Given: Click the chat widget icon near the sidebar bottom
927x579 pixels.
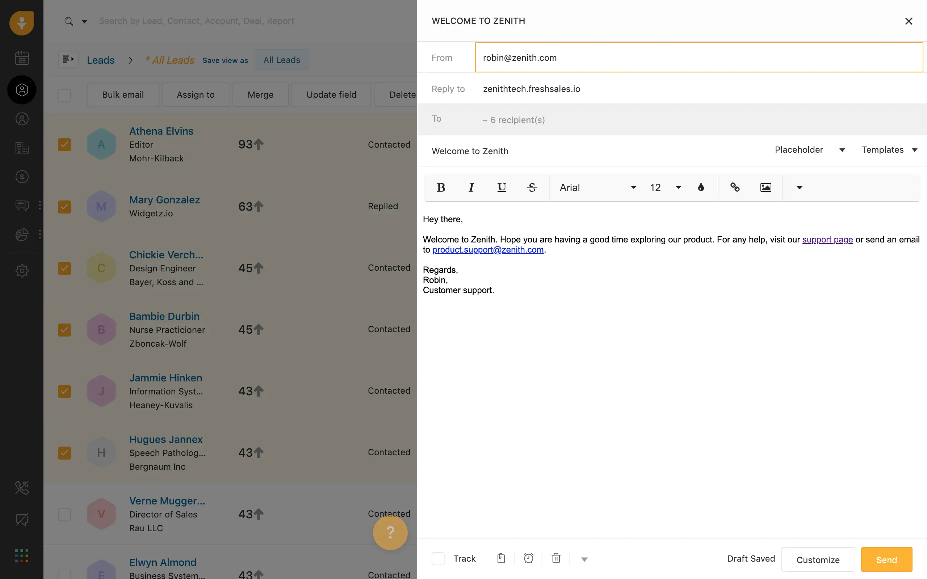Looking at the screenshot, I should [22, 520].
